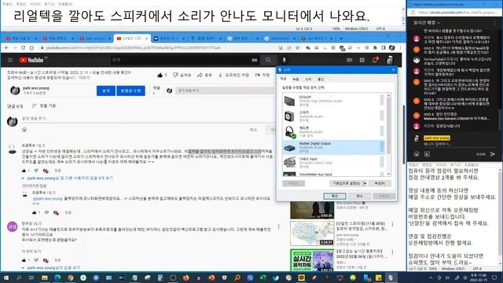Open the YouTube notifications bell
Viewport: 503px width, 283px height.
coord(375,60)
